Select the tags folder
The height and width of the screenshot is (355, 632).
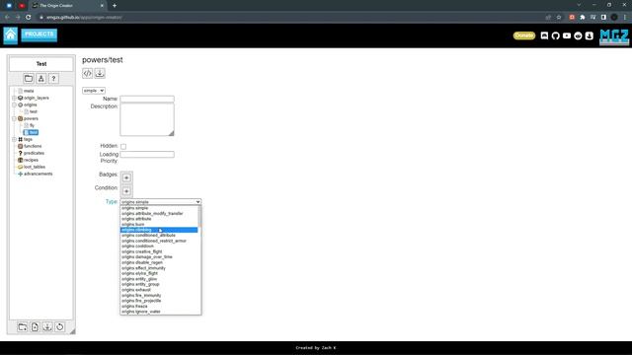click(28, 139)
